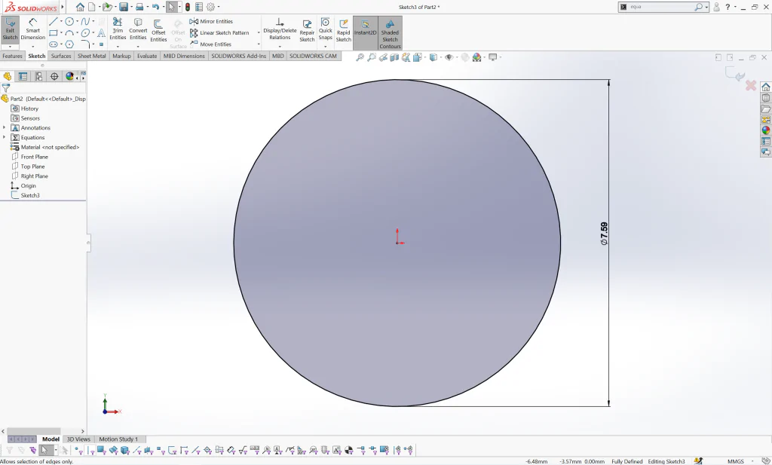This screenshot has height=465, width=772.
Task: Click the Mirror Entities button
Action: 211,22
